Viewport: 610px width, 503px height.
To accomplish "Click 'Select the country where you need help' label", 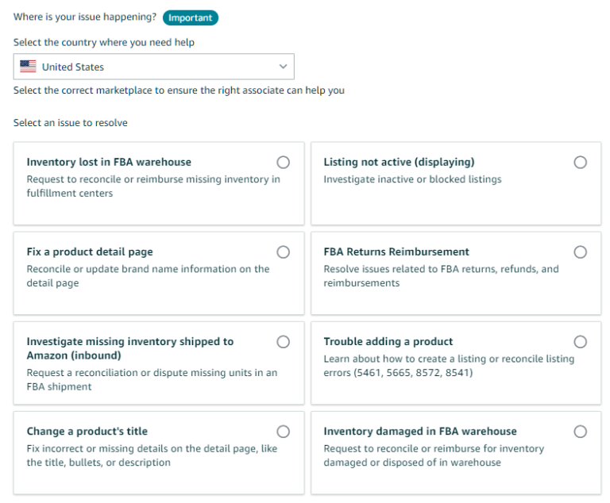I will (104, 42).
